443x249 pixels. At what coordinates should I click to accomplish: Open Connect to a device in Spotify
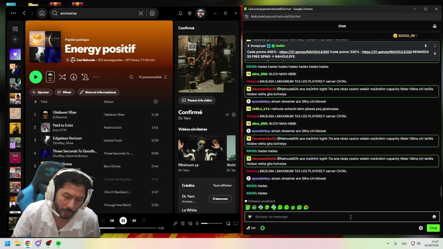pyautogui.click(x=190, y=223)
